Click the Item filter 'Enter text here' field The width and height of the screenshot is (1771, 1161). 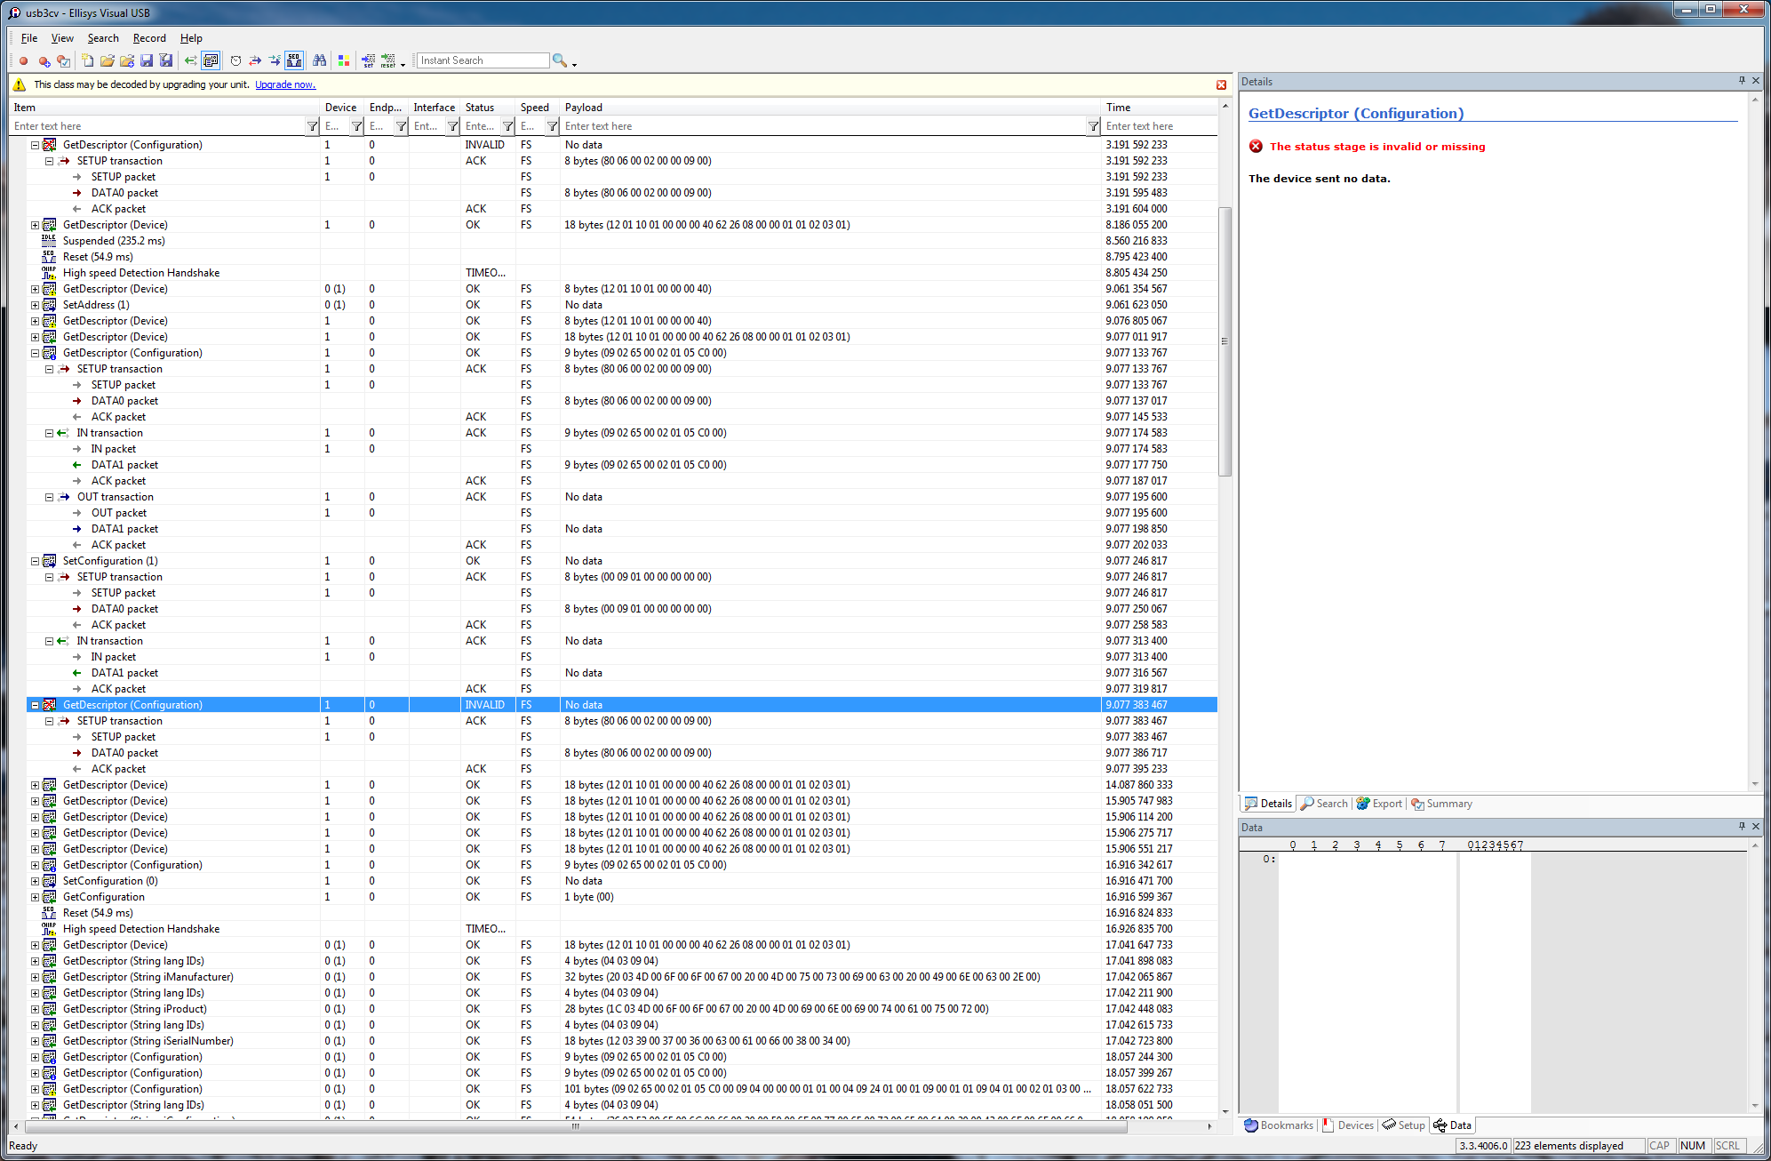click(158, 126)
